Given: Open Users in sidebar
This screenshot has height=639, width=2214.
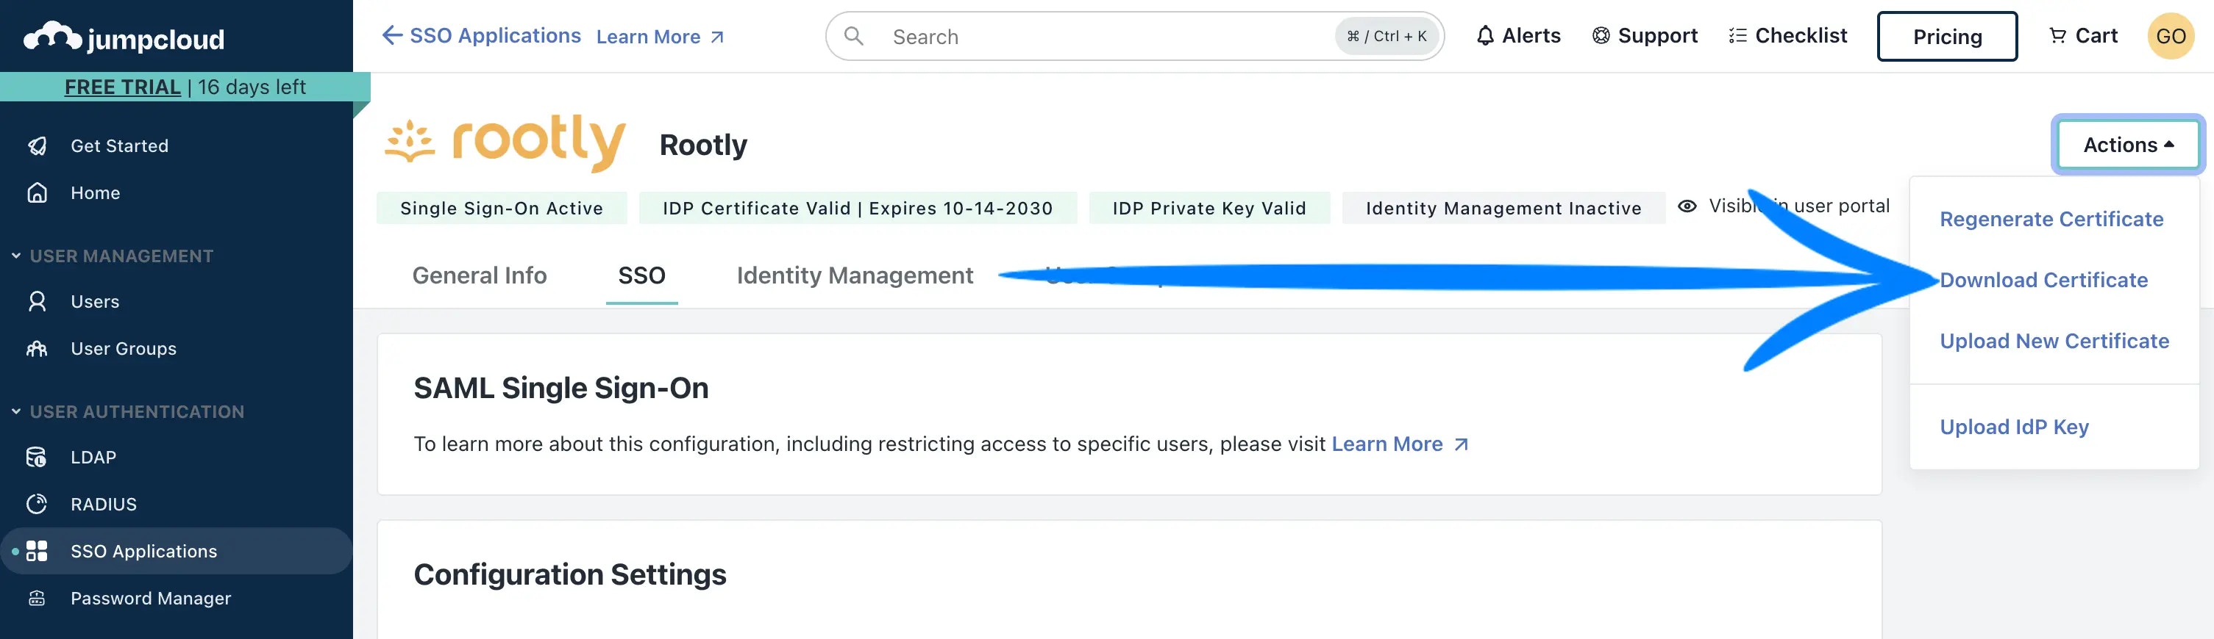Looking at the screenshot, I should pos(95,302).
